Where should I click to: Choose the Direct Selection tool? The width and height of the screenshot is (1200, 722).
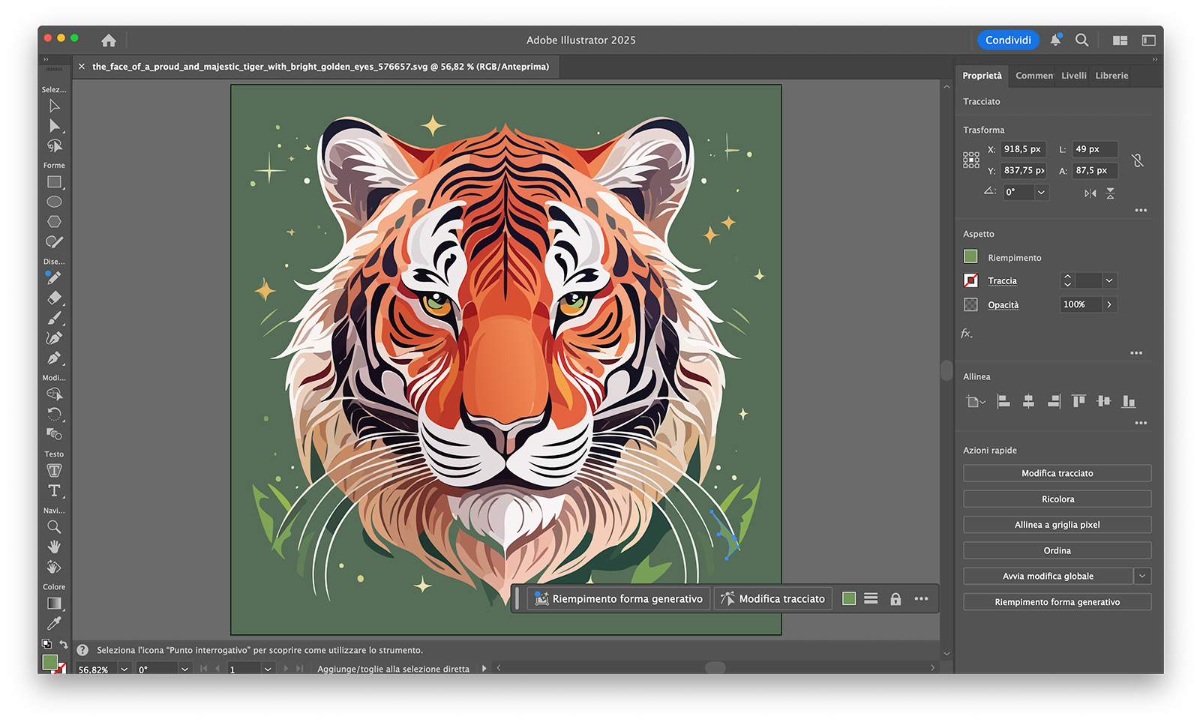click(55, 126)
